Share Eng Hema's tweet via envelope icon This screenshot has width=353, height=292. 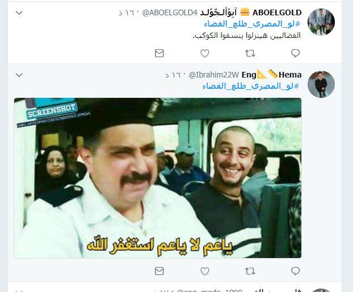coord(159,271)
